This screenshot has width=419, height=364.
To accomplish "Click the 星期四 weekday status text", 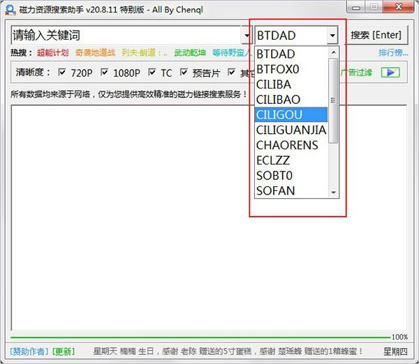I will click(395, 351).
